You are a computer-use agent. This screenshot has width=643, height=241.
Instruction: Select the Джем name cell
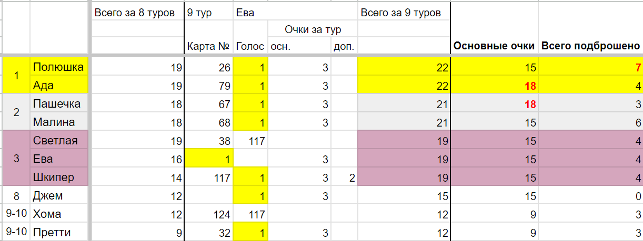pyautogui.click(x=59, y=196)
